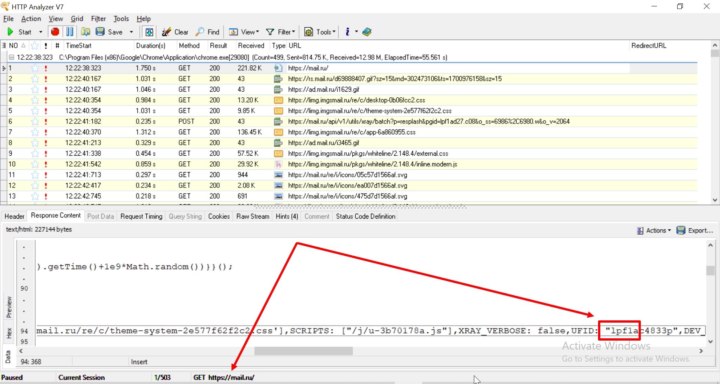Open the help book icon in toolbar
This screenshot has width=720, height=384.
(367, 32)
